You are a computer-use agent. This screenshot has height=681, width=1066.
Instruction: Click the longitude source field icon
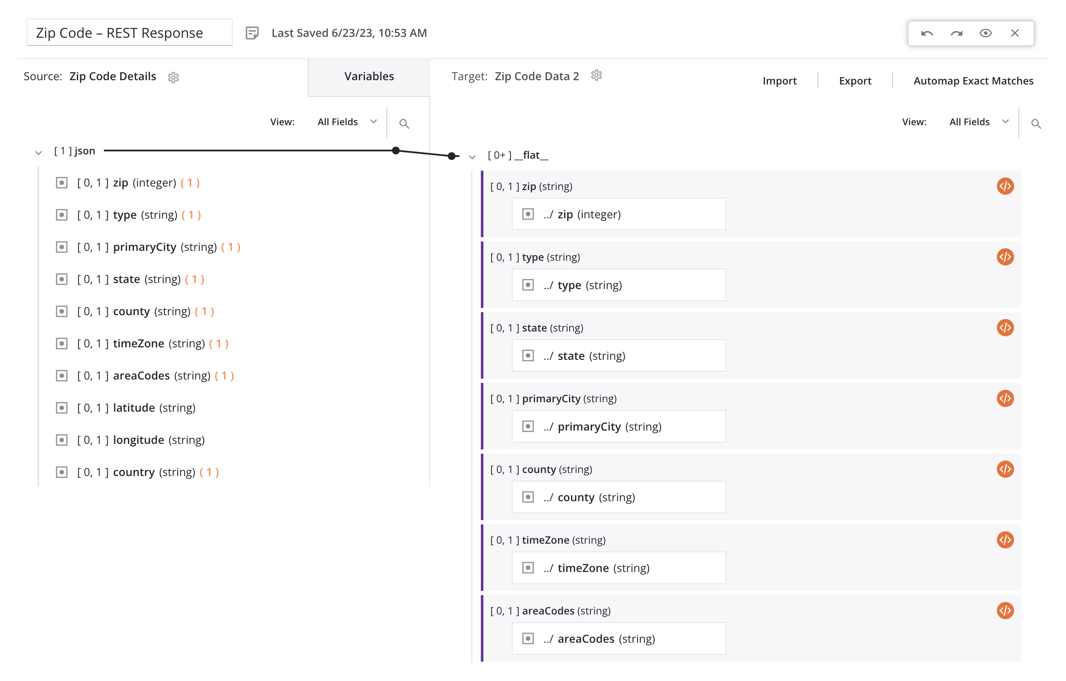coord(61,440)
